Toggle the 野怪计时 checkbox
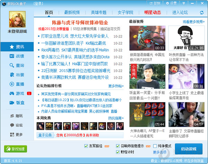 coord(118,152)
